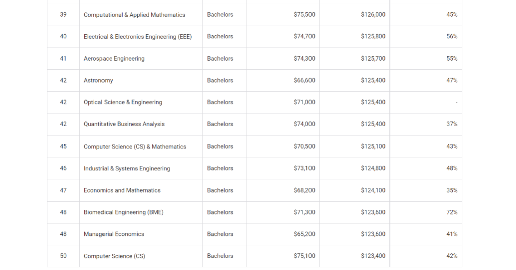Click rank number 39 cell
The width and height of the screenshot is (516, 270).
pyautogui.click(x=63, y=15)
